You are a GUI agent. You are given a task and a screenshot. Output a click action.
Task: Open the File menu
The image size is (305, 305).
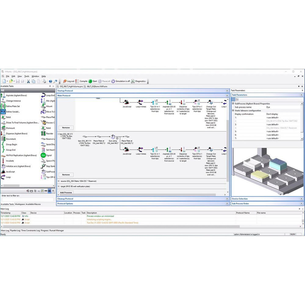7,76
